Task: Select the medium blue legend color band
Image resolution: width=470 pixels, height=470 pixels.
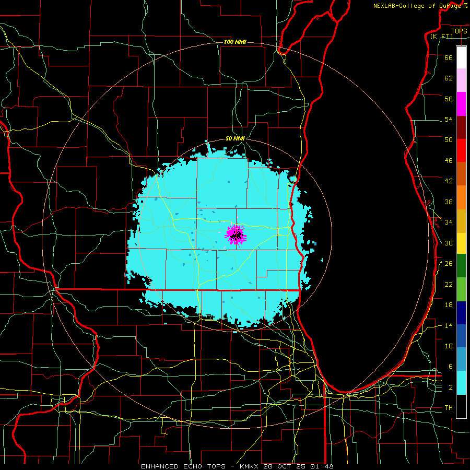Action: tap(461, 336)
